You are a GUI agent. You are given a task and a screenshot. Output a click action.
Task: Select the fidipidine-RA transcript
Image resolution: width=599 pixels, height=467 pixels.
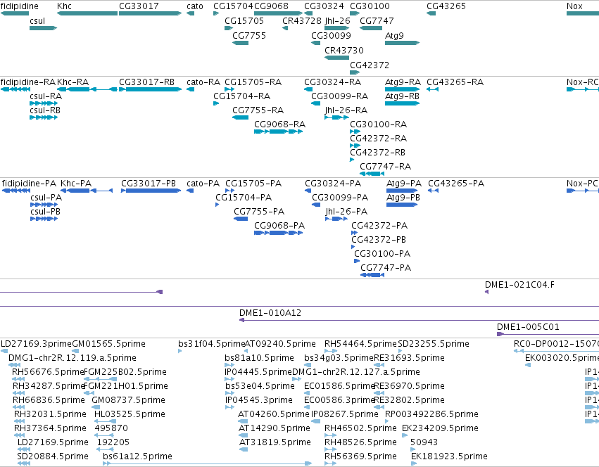tap(15, 89)
